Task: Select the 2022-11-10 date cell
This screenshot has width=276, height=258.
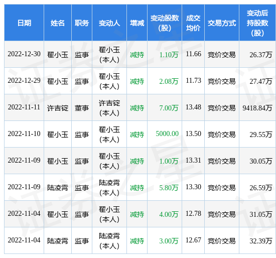Action: coord(24,134)
